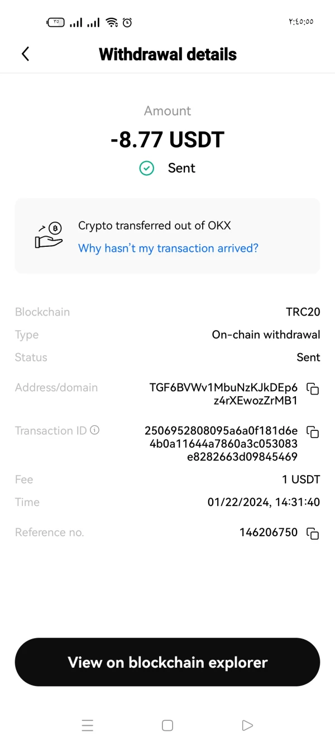This screenshot has width=335, height=746.
Task: Tap the alarm clock status bar icon
Action: tap(127, 22)
